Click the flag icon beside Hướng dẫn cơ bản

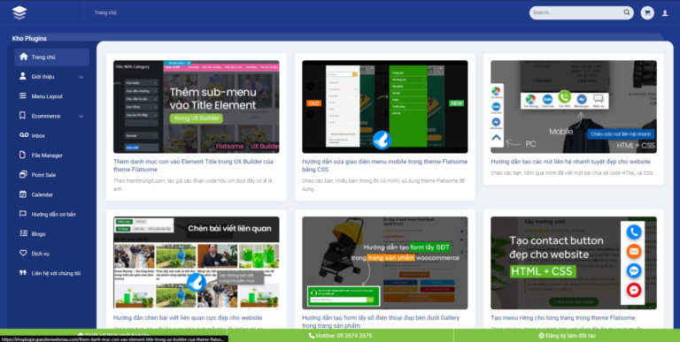pyautogui.click(x=23, y=214)
